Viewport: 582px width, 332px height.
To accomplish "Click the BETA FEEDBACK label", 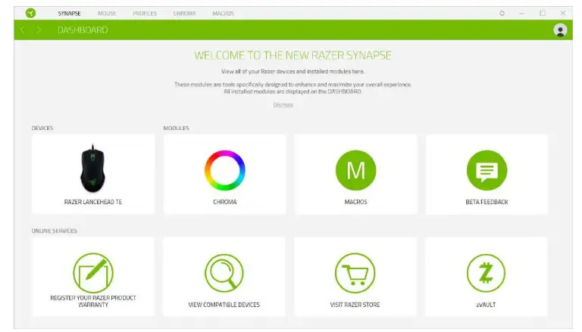I will pyautogui.click(x=487, y=202).
